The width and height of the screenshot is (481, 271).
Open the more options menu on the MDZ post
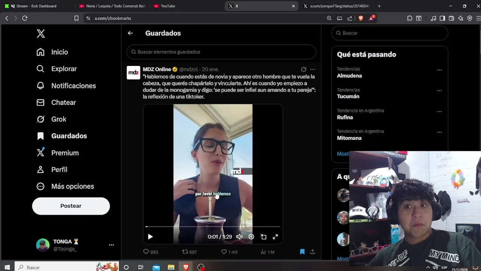click(x=313, y=69)
